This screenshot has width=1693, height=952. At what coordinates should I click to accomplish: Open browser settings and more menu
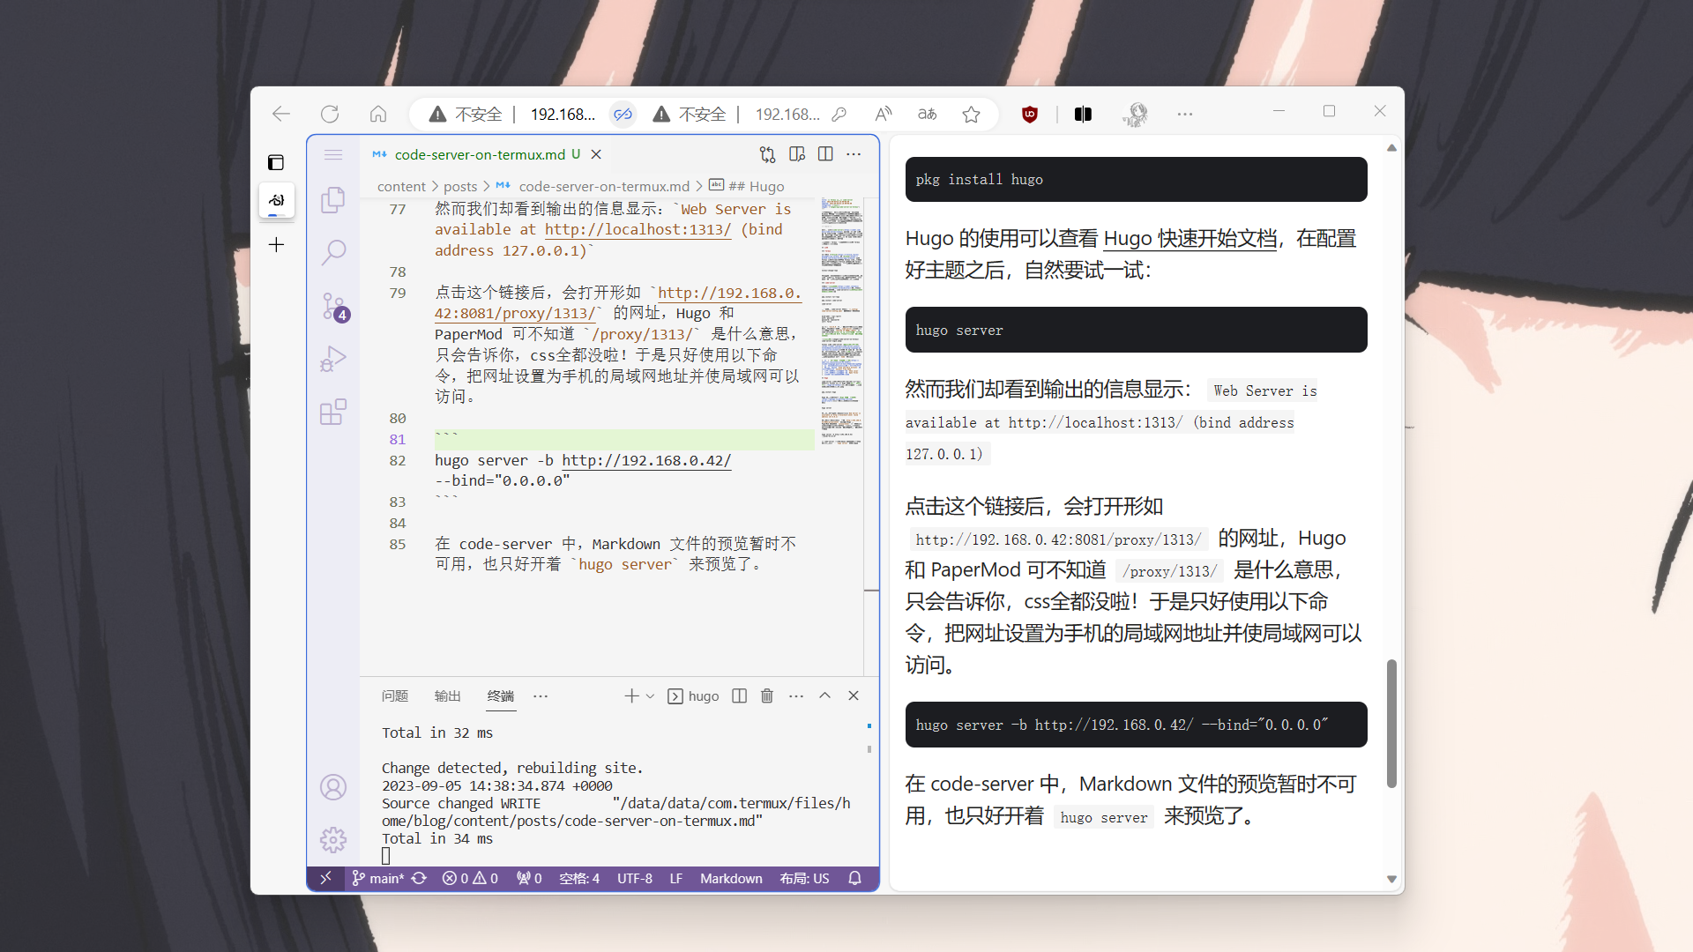coord(1185,114)
